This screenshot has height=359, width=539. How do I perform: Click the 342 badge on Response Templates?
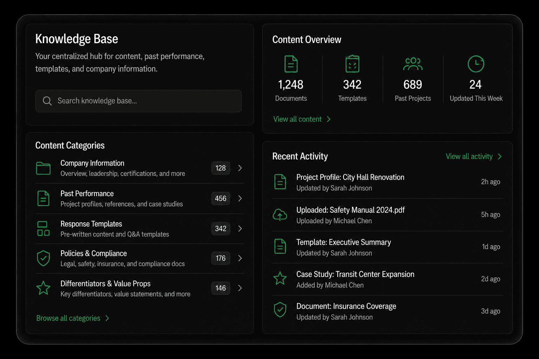(x=221, y=229)
